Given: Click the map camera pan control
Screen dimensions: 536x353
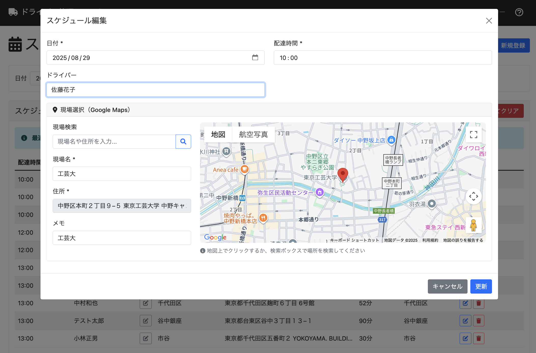Looking at the screenshot, I should click(473, 196).
